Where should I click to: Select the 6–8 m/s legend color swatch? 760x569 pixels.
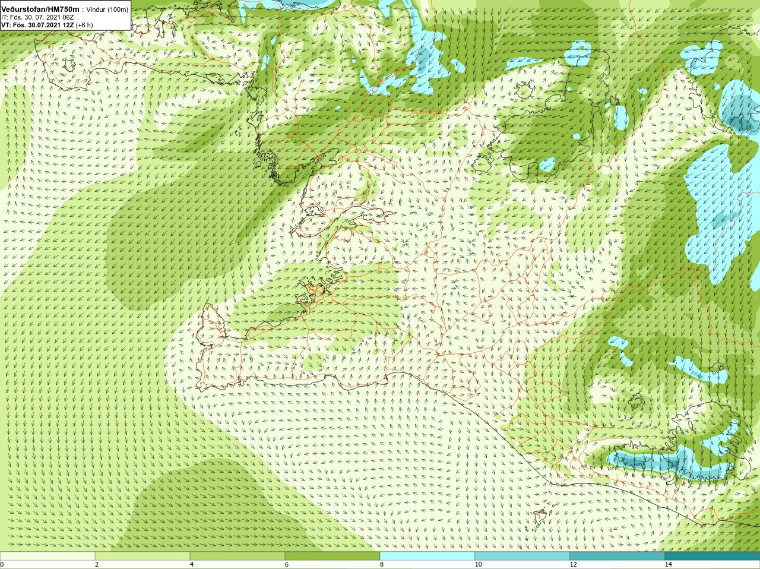click(332, 556)
